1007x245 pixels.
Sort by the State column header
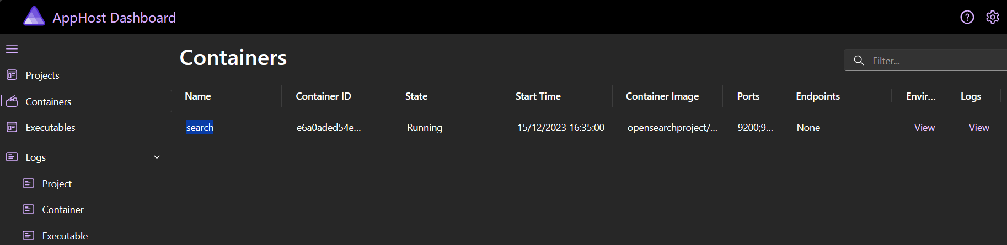click(x=416, y=96)
